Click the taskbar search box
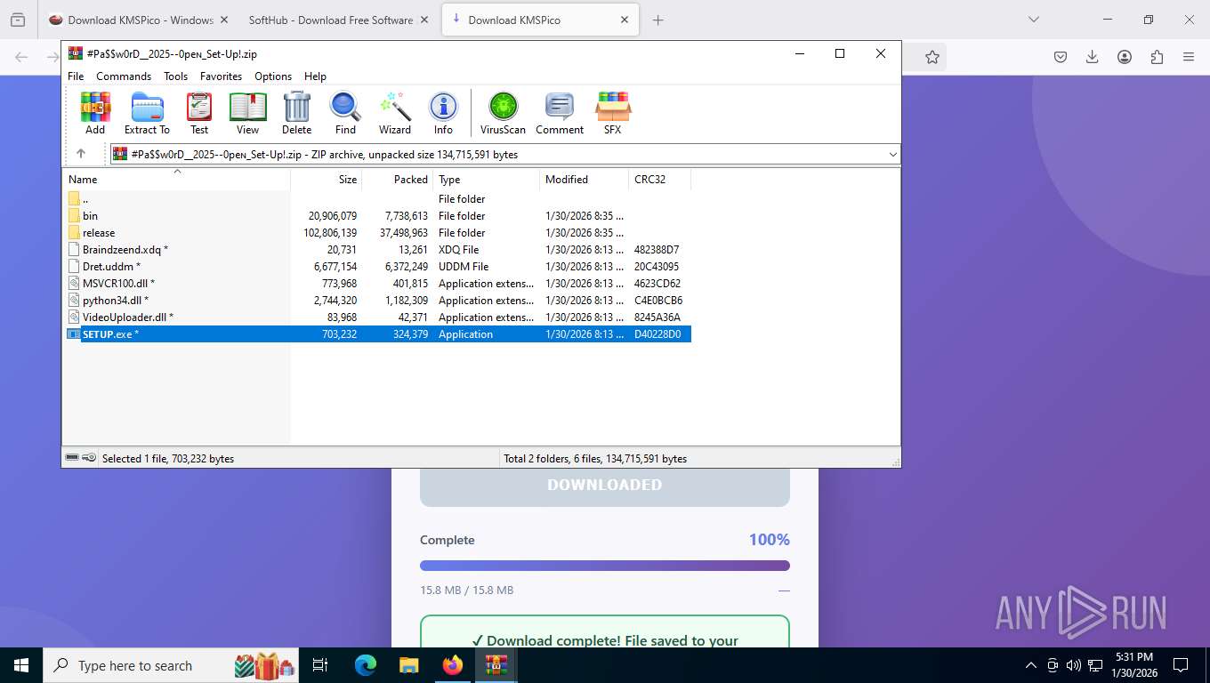1210x683 pixels. (171, 665)
